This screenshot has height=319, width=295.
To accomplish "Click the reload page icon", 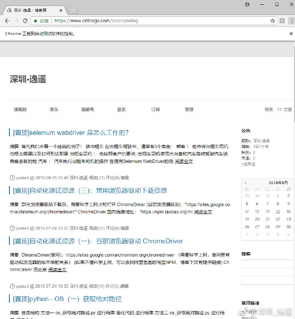I will tap(25, 21).
